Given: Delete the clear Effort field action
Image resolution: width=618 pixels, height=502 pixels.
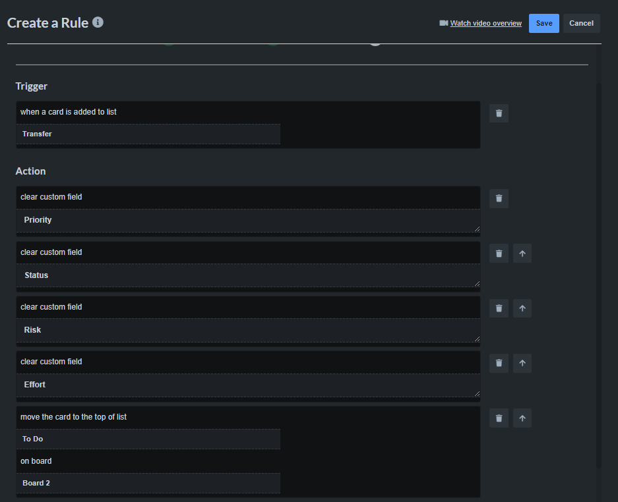Looking at the screenshot, I should click(x=499, y=363).
